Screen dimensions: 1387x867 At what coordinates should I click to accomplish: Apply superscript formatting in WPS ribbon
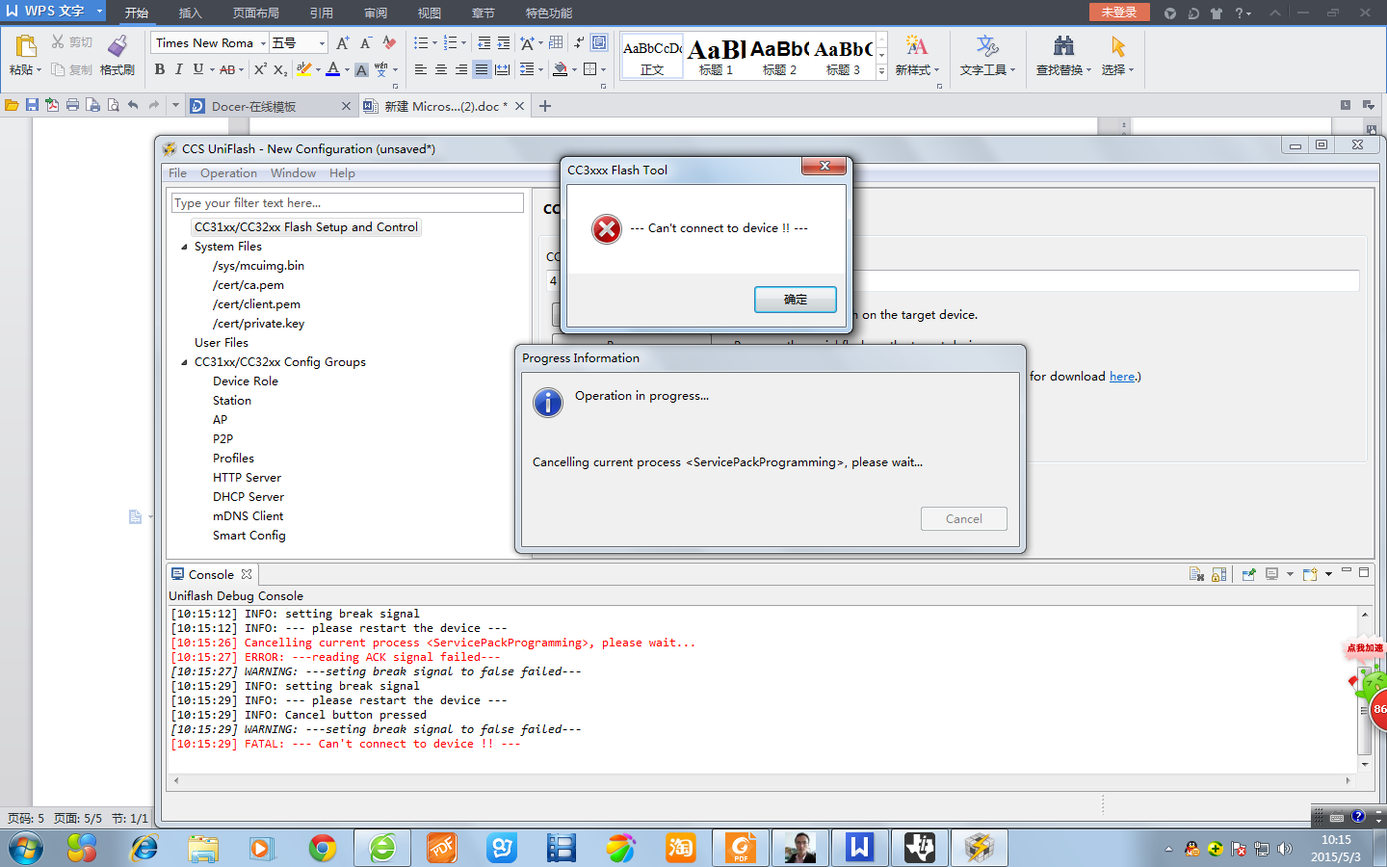(x=260, y=69)
